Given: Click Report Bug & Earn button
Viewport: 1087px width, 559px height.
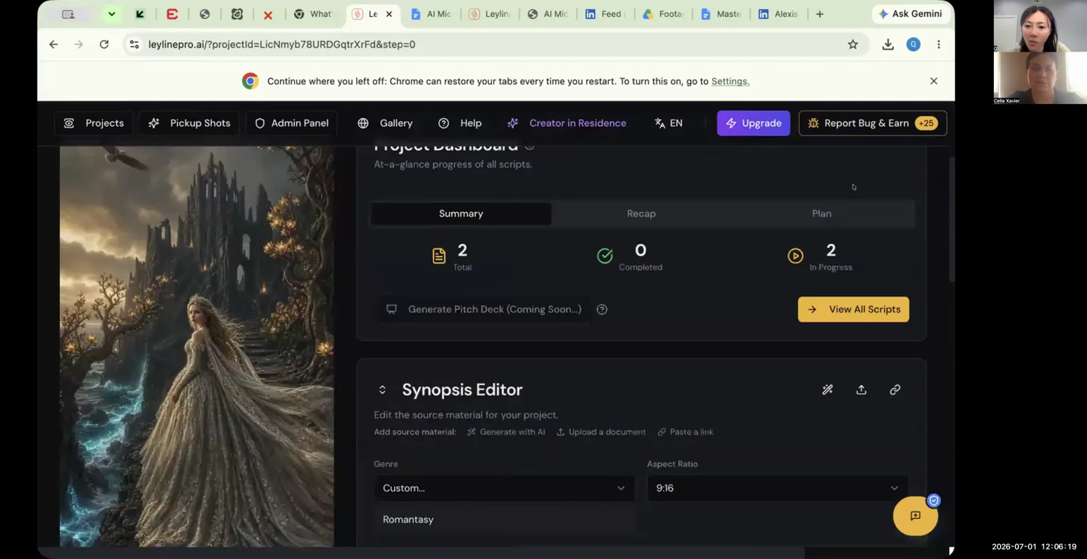Looking at the screenshot, I should [872, 123].
